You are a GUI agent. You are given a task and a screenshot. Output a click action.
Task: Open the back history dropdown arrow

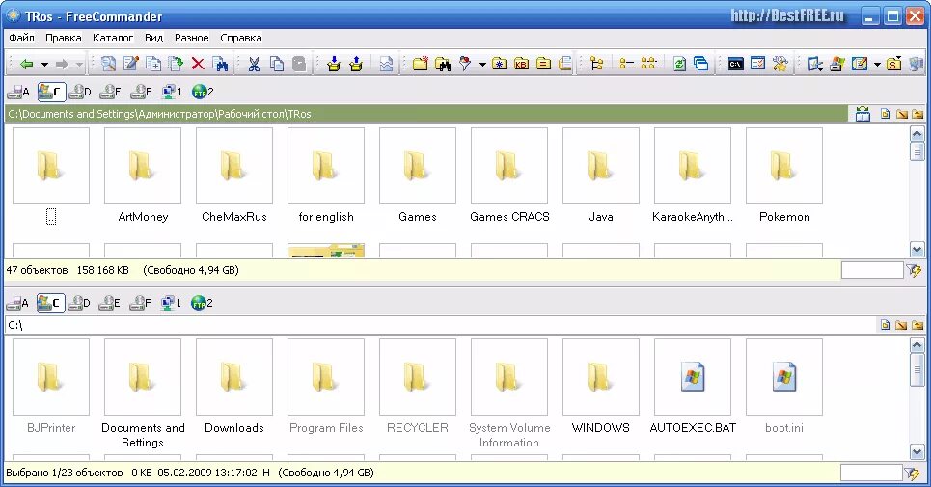[44, 64]
